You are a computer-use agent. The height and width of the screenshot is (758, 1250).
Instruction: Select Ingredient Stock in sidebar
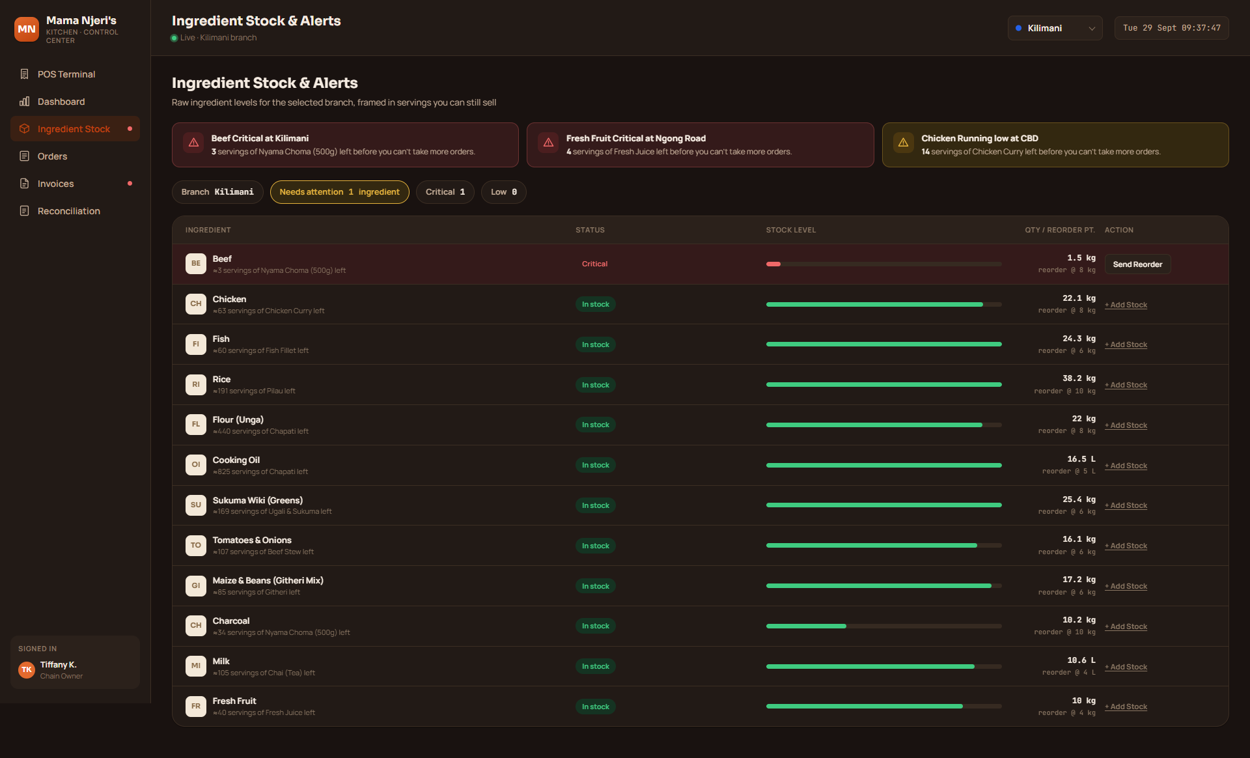coord(75,129)
